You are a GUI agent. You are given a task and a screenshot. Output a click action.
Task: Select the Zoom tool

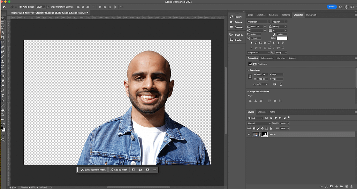pos(3,115)
